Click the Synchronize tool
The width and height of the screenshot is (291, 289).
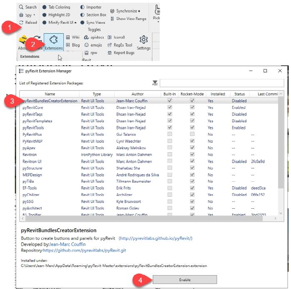click(125, 11)
